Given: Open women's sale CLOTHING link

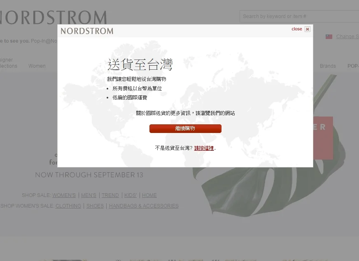Looking at the screenshot, I should (x=68, y=206).
